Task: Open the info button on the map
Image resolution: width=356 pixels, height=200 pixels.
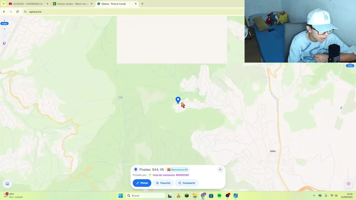Action: [4, 21]
